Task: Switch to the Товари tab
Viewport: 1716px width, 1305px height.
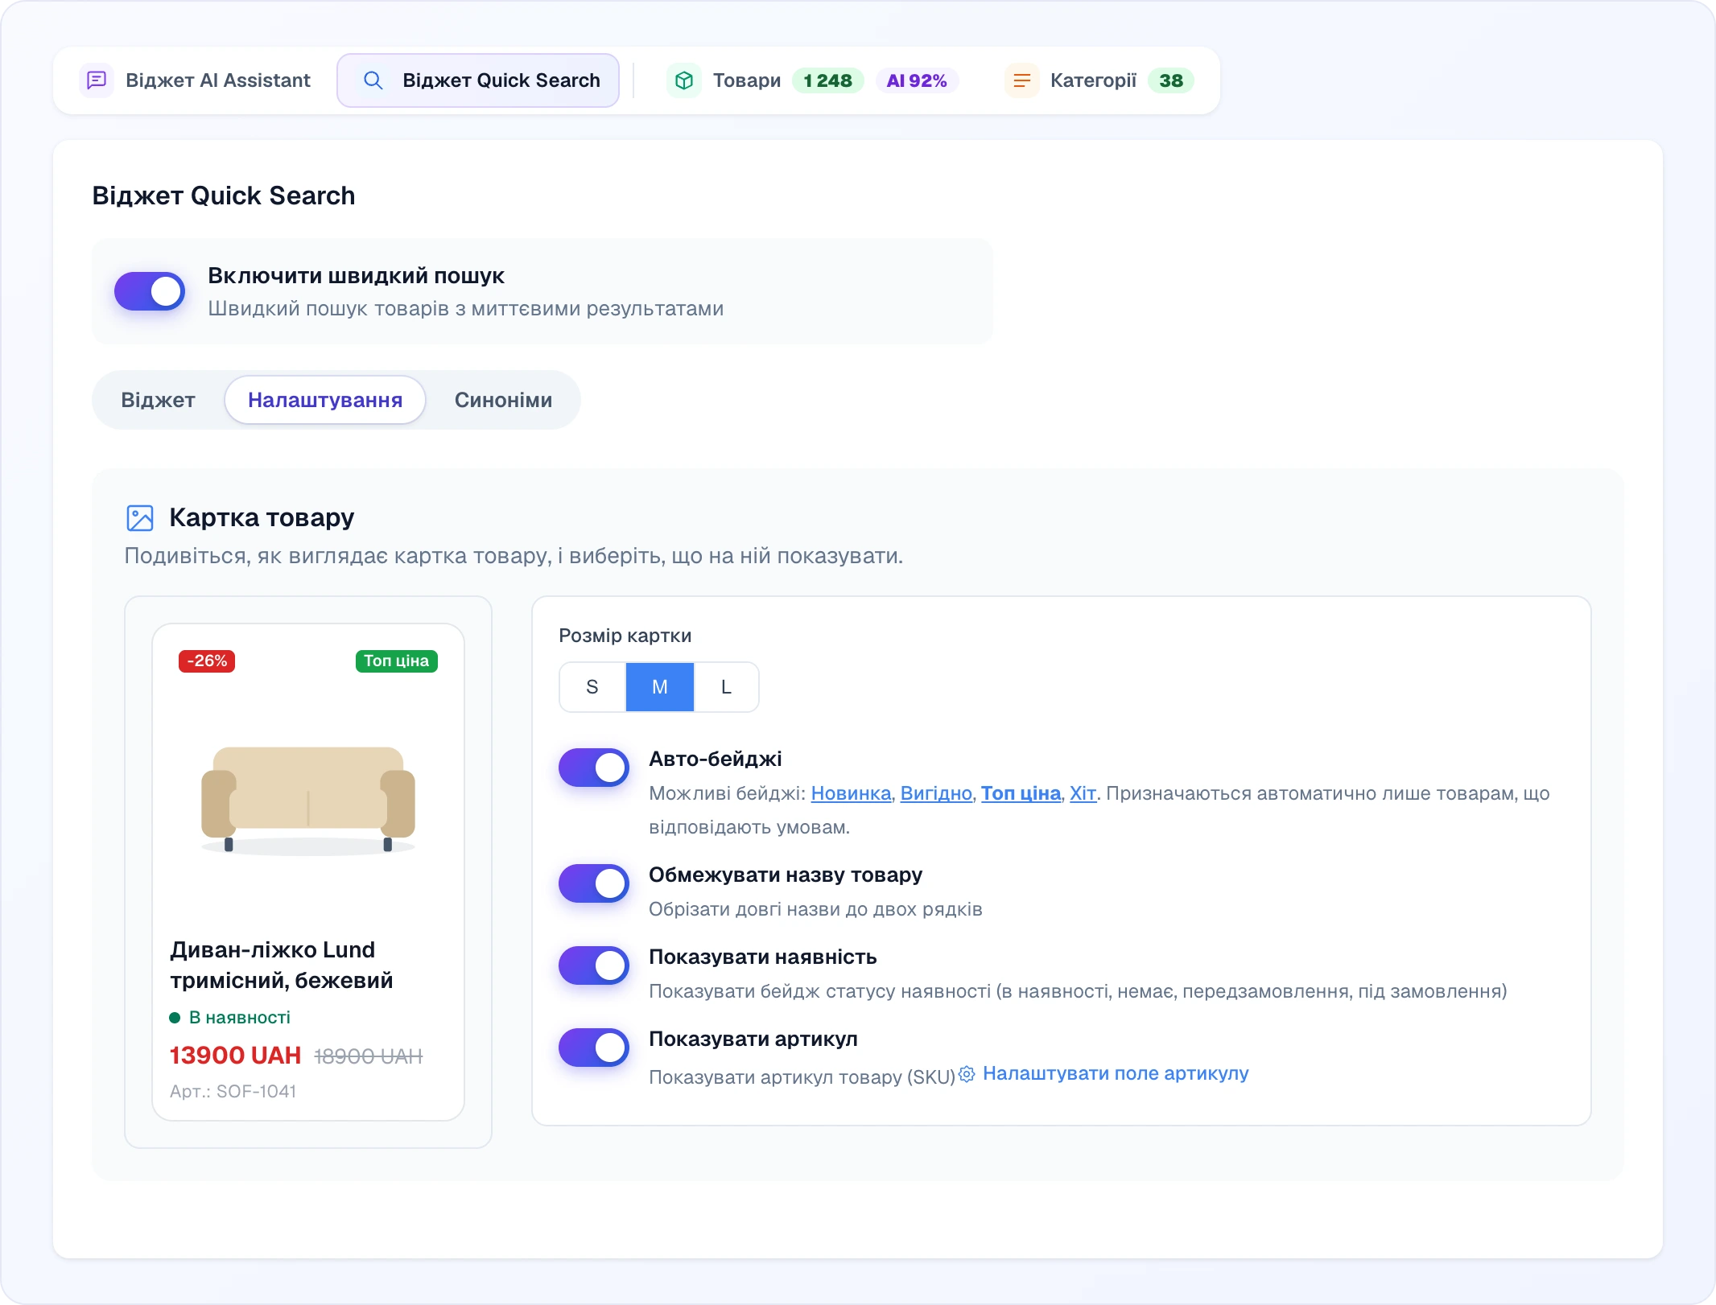Action: tap(813, 80)
